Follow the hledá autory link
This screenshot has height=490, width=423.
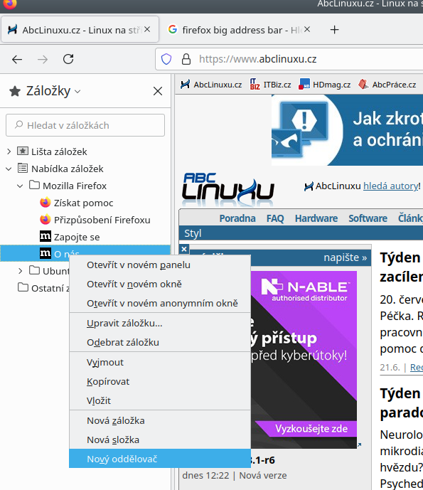(390, 186)
